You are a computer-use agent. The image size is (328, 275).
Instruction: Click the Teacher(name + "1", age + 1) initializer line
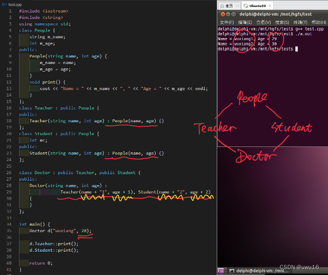(136, 192)
